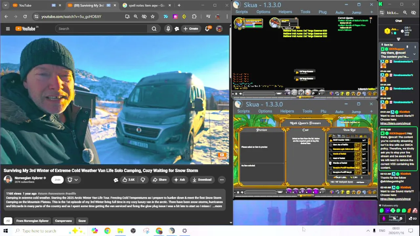Viewport: 420px width, 236px height.
Task: Expand the description with ...more
Action: 217,206
